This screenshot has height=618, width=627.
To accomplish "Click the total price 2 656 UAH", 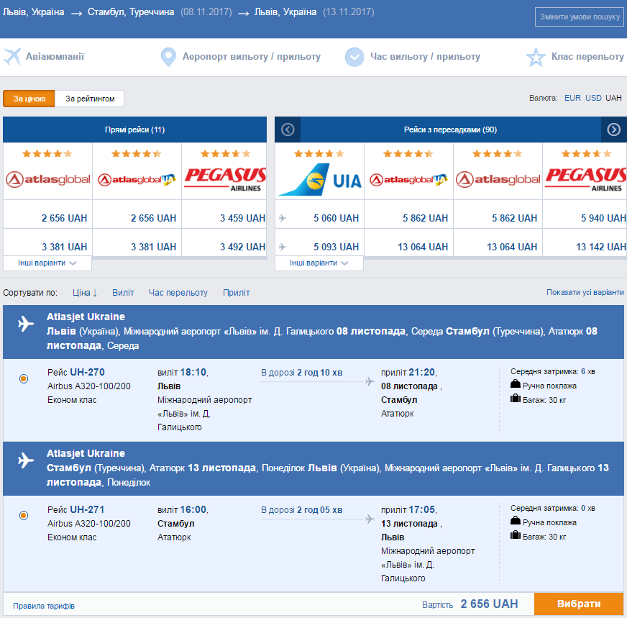I will 489,604.
